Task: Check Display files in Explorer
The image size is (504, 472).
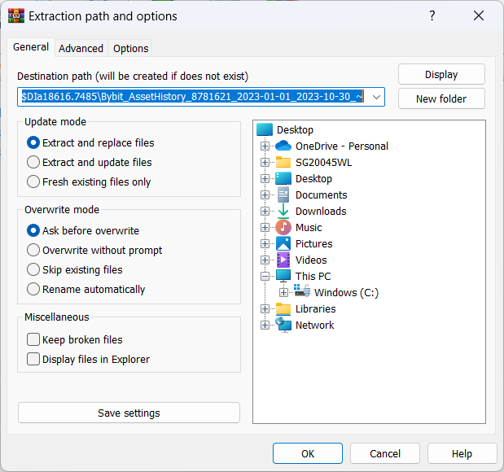Action: 33,360
